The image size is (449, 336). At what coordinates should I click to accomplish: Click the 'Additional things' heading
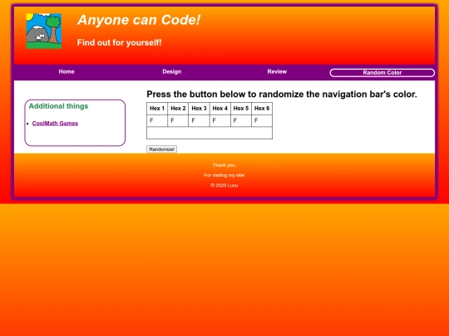(58, 106)
